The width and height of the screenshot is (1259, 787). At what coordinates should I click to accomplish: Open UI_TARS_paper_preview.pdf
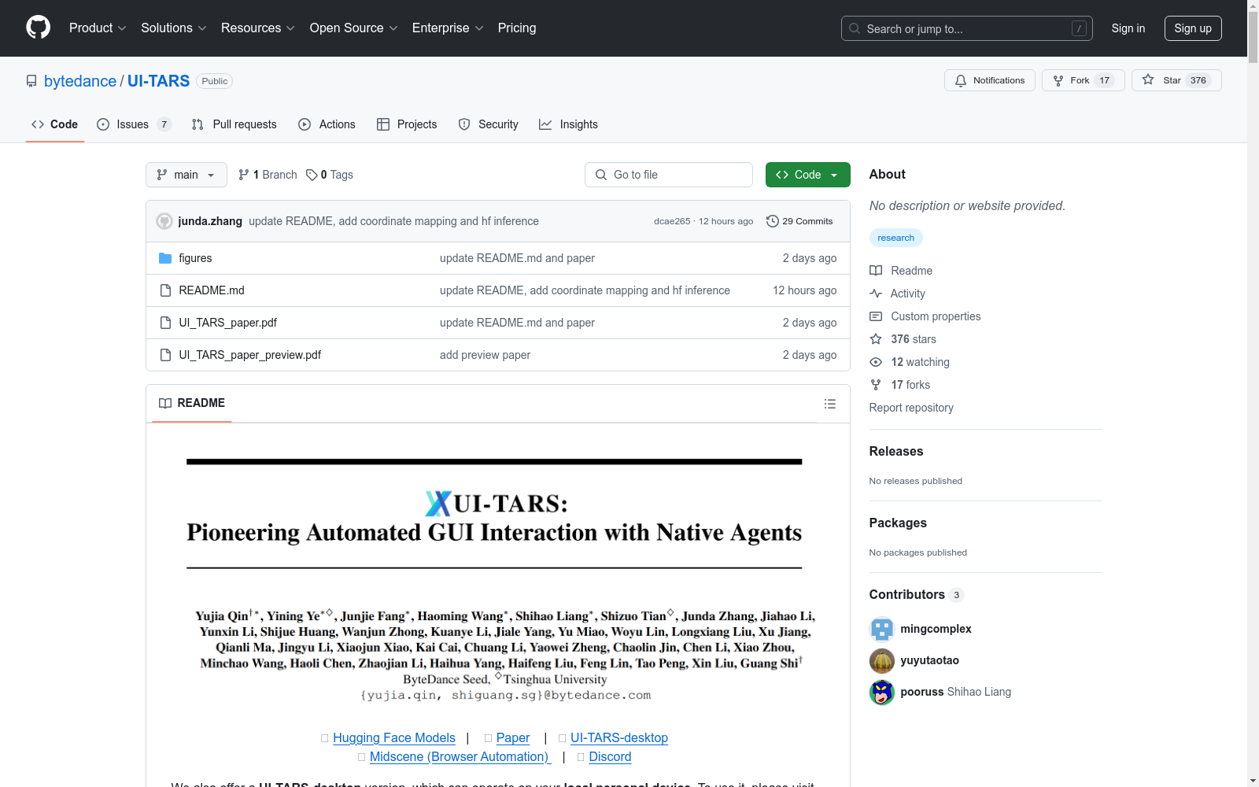(249, 355)
